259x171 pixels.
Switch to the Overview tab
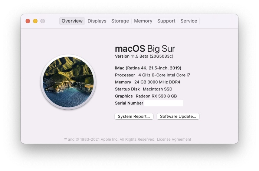(72, 21)
